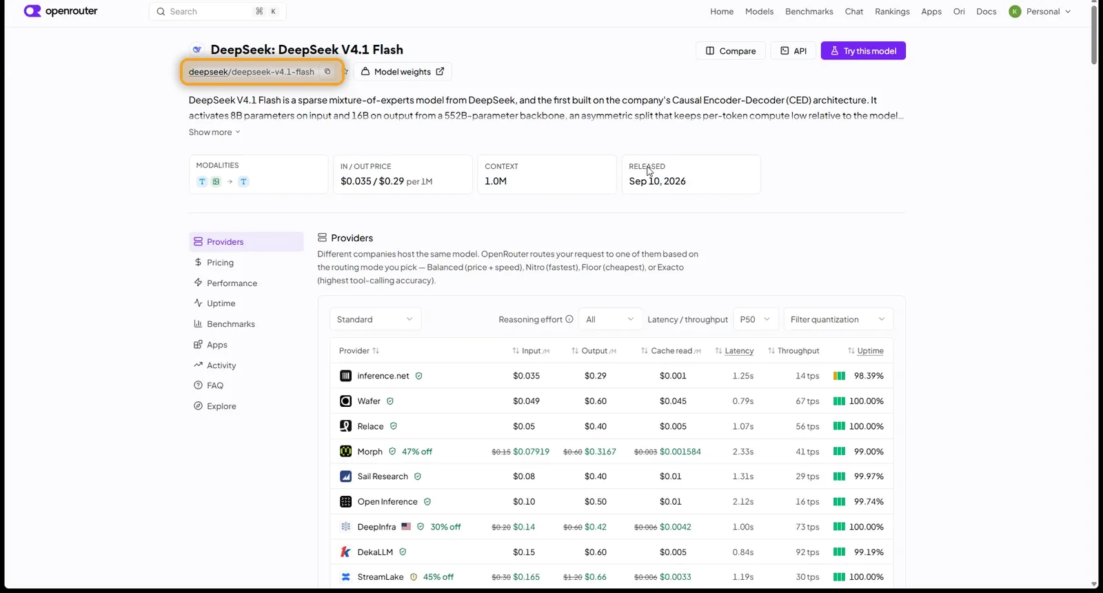Sort the table by the Latency column
This screenshot has width=1103, height=593.
click(x=734, y=351)
